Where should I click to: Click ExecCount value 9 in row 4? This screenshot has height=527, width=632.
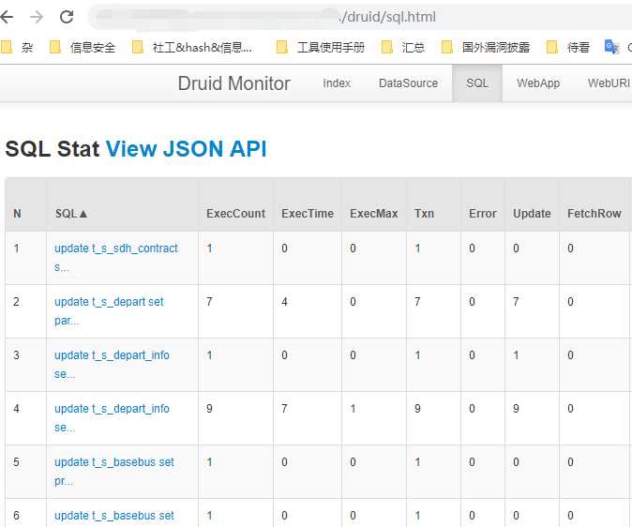click(x=209, y=409)
